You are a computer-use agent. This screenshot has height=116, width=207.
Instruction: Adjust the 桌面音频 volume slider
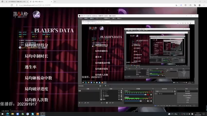click(135, 101)
